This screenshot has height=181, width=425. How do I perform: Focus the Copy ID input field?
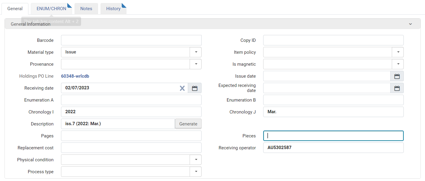(x=333, y=40)
